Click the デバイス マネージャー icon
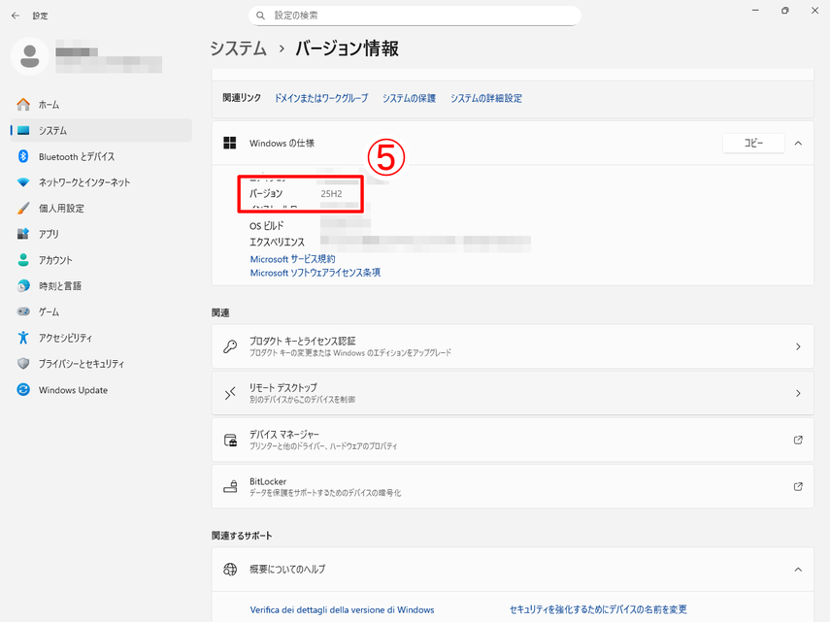The width and height of the screenshot is (830, 622). 230,440
